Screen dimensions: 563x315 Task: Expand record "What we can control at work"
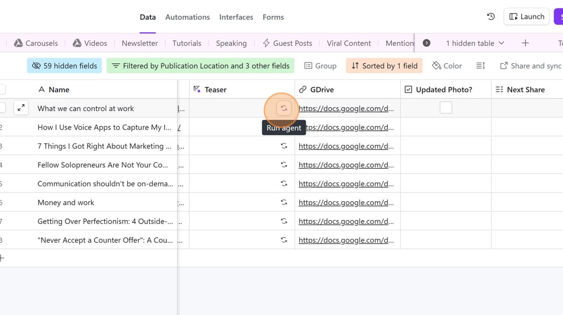21,108
